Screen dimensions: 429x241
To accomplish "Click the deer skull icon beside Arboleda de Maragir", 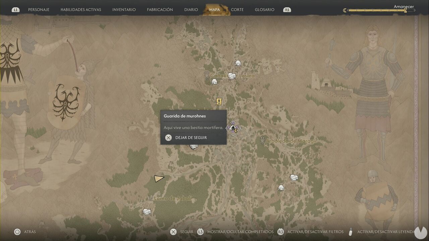I will click(262, 141).
